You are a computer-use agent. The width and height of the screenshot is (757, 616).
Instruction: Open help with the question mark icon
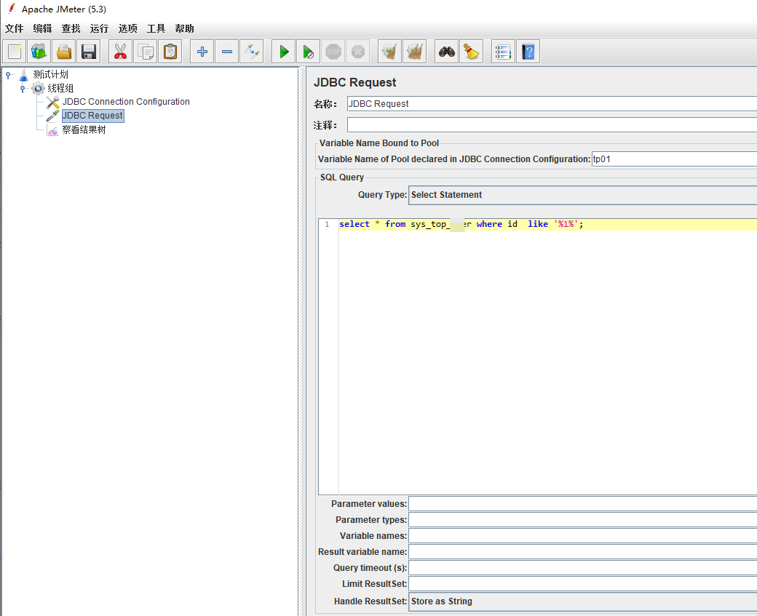coord(528,52)
